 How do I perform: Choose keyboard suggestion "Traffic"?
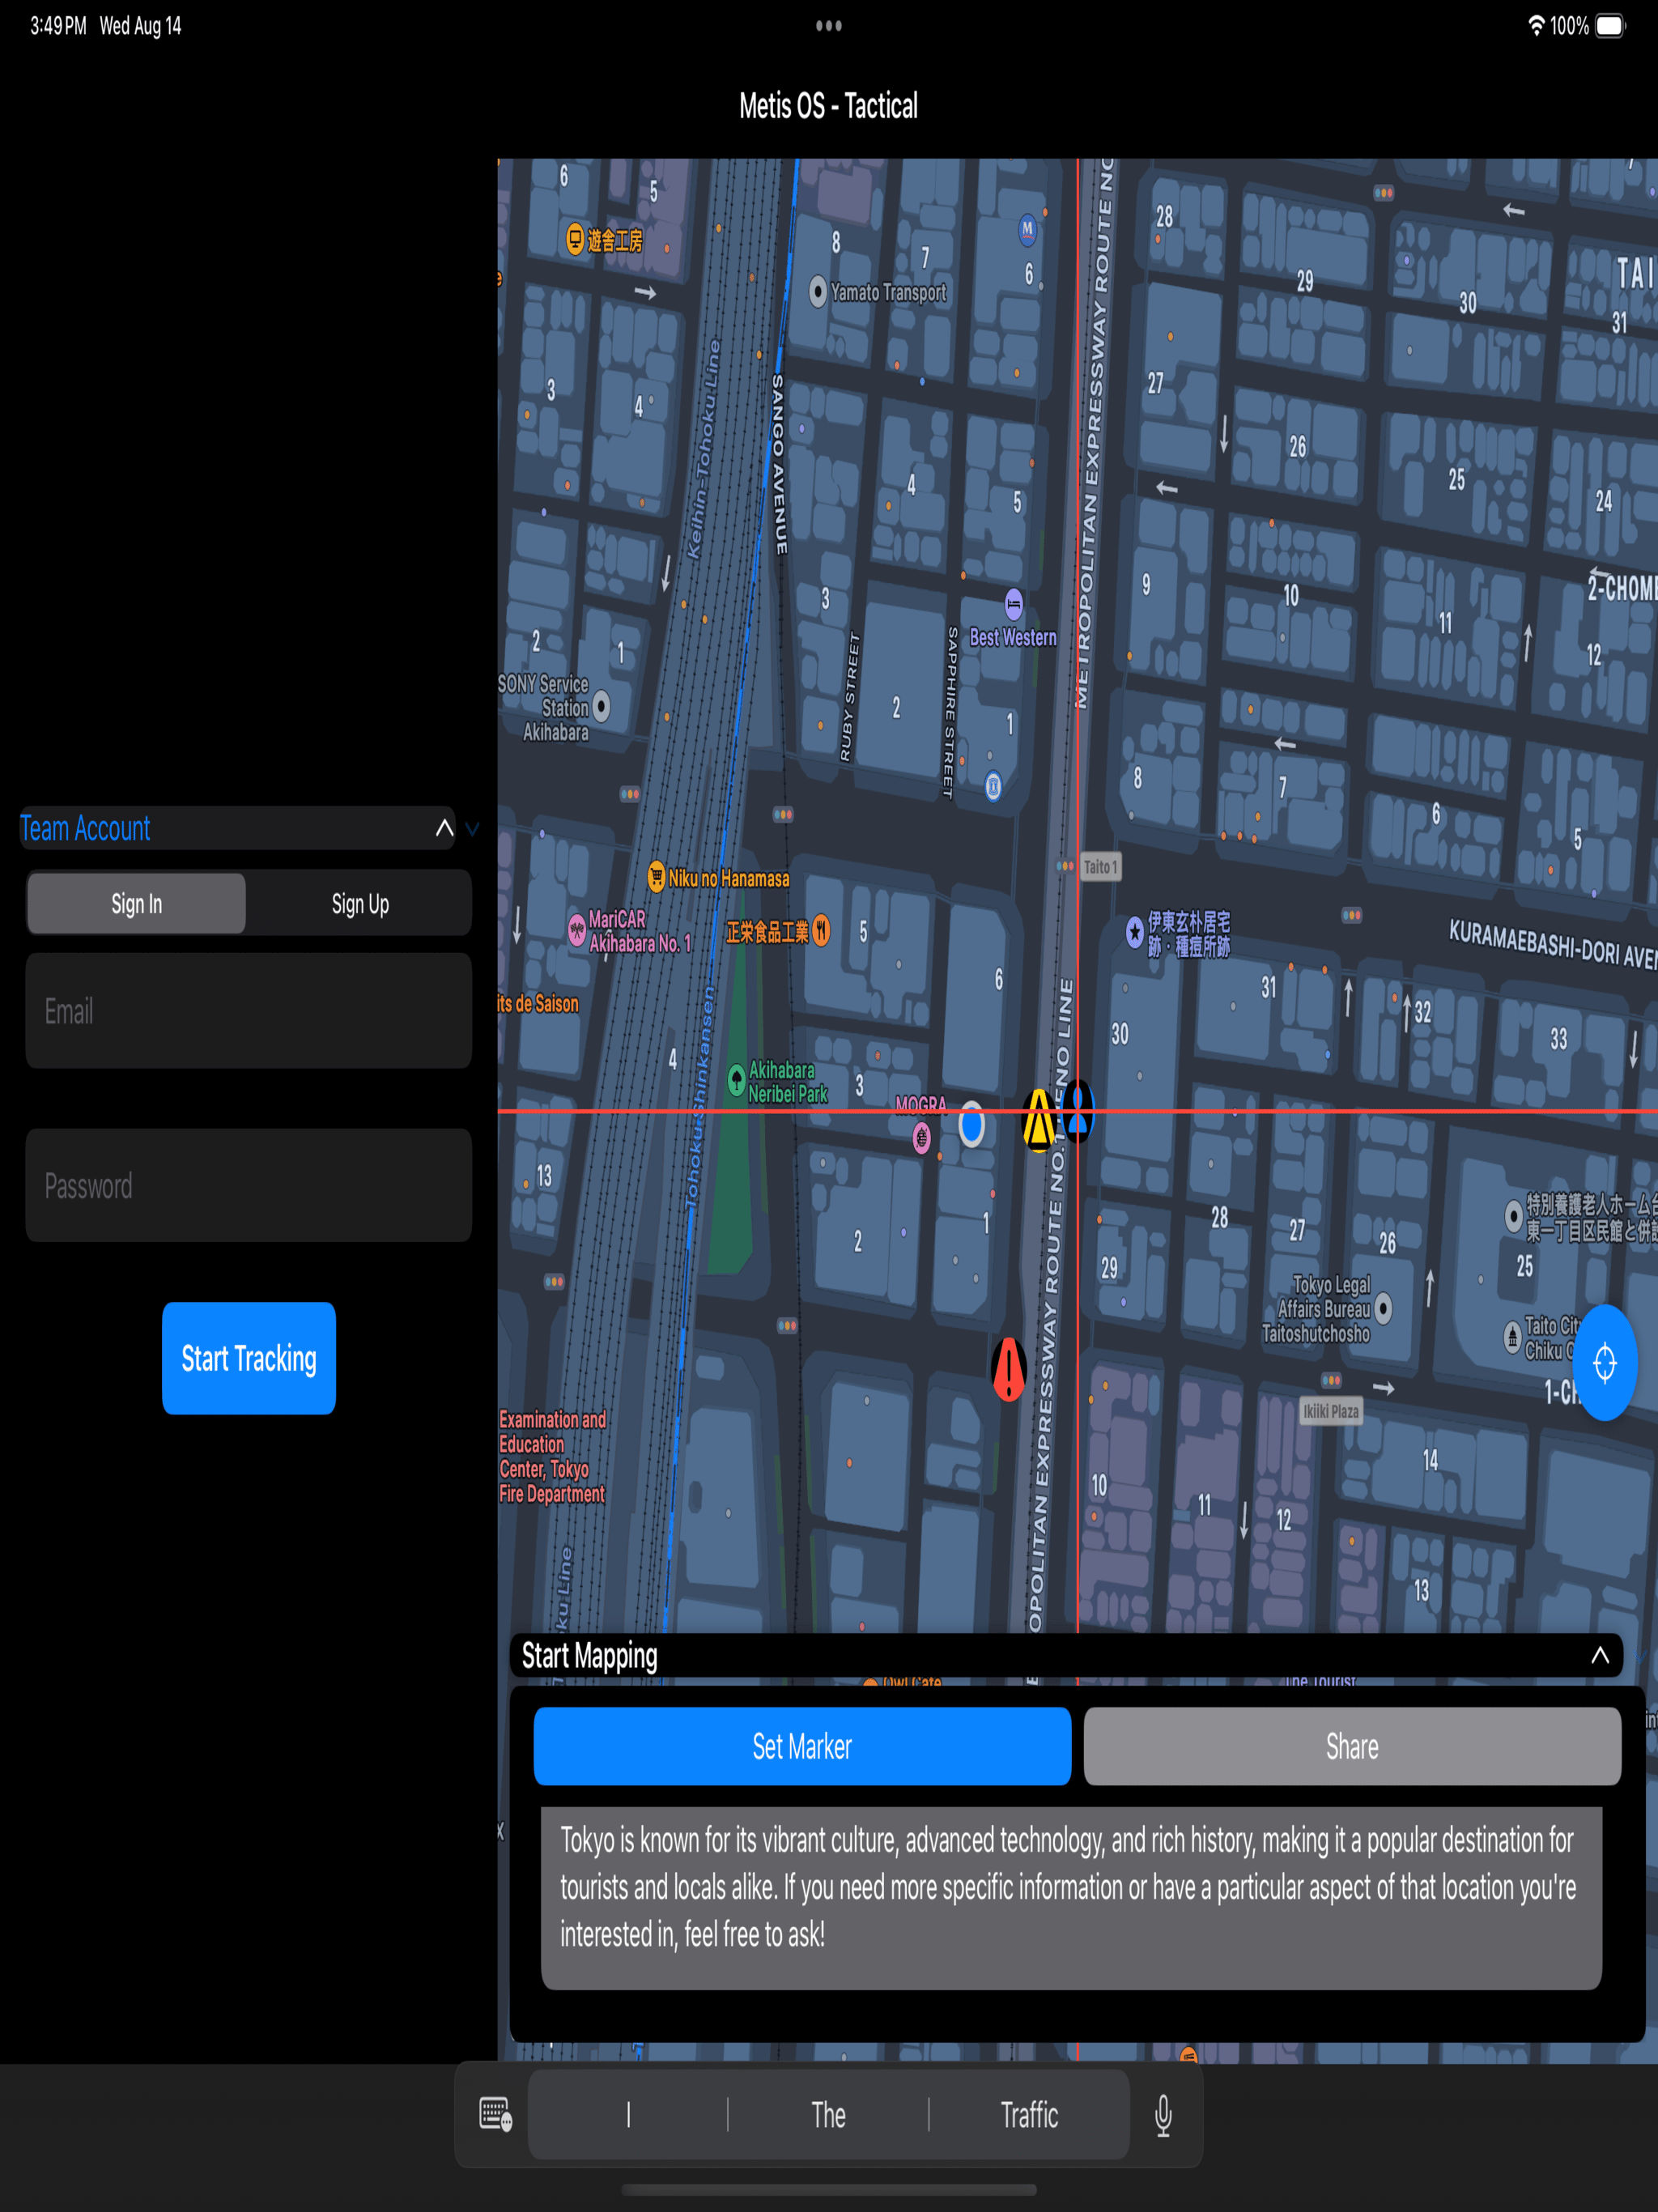pos(1029,2114)
